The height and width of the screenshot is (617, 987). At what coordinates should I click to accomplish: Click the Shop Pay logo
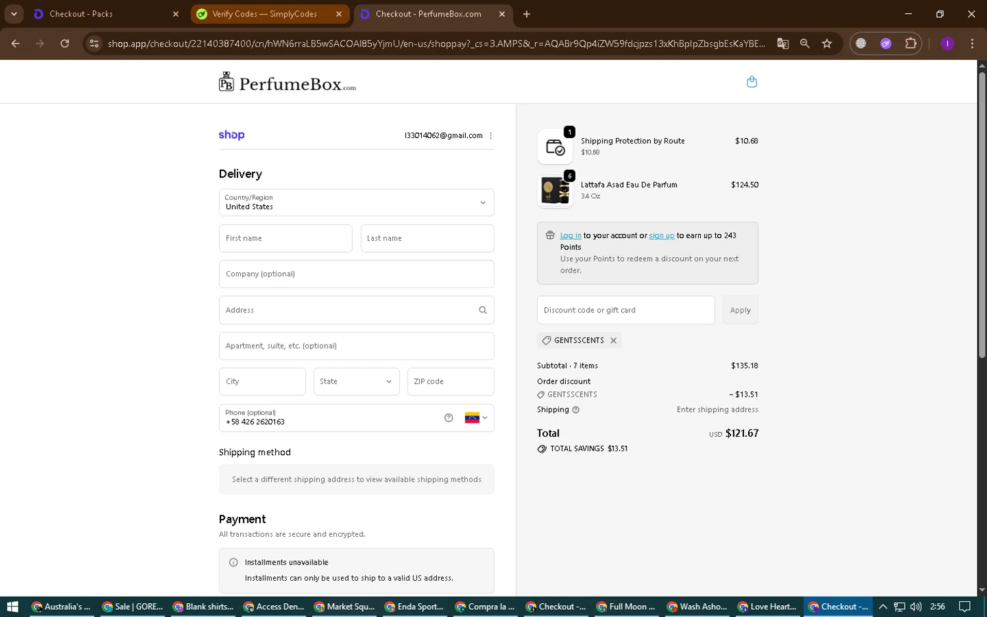click(x=232, y=135)
